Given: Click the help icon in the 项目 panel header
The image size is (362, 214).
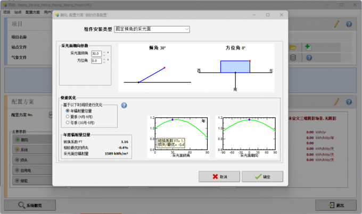Looking at the screenshot, I should click(x=349, y=24).
